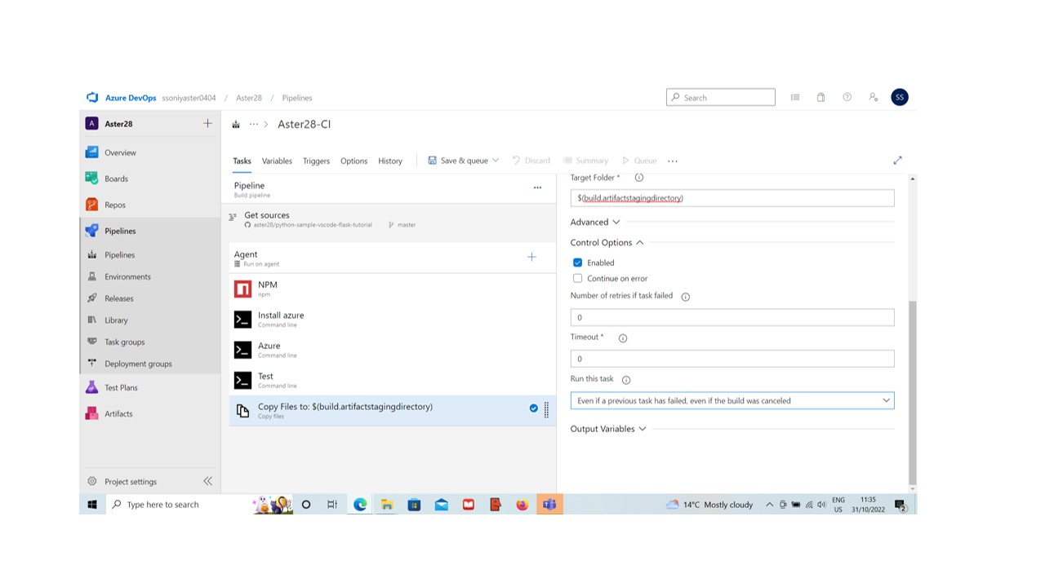Select the Install azure command line task
The height and width of the screenshot is (587, 1045).
point(393,319)
